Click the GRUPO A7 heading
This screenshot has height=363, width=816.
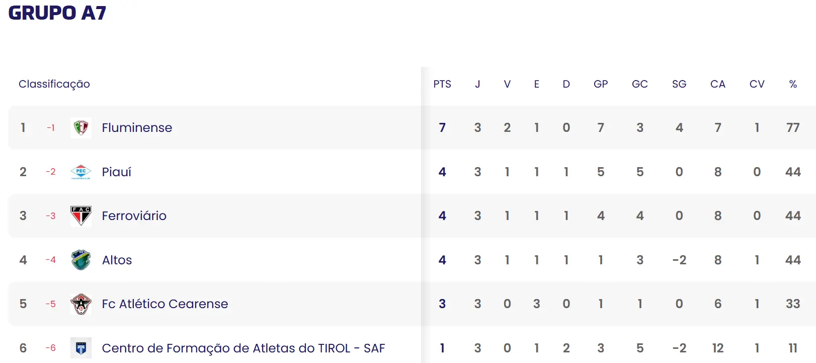click(57, 13)
